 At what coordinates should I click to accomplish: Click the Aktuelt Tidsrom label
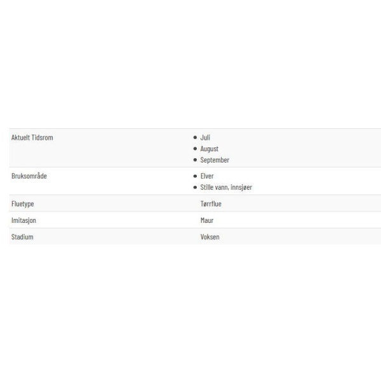(x=32, y=138)
